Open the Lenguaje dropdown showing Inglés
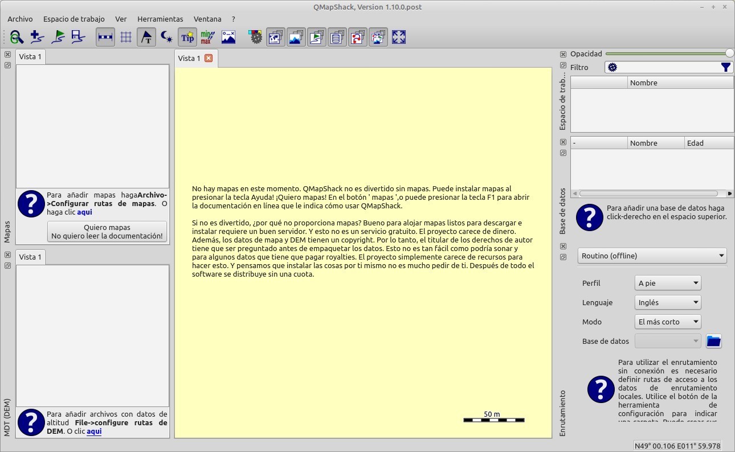The height and width of the screenshot is (452, 735). click(668, 302)
